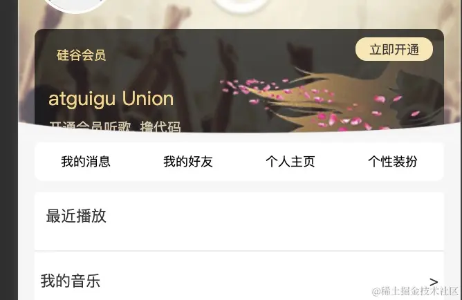
Task: Click the atguigu Union title
Action: tap(111, 99)
